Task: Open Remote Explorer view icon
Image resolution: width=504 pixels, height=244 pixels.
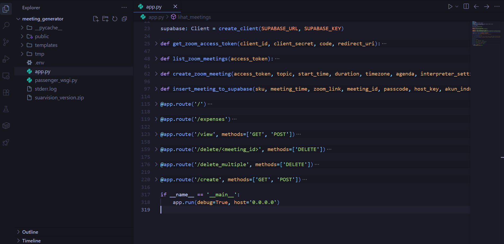Action: click(6, 76)
